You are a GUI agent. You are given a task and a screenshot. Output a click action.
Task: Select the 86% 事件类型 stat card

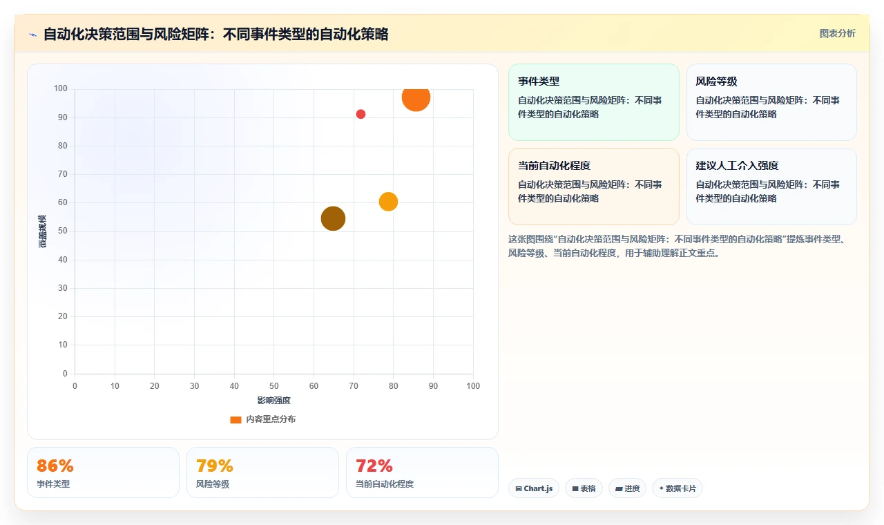pos(103,472)
